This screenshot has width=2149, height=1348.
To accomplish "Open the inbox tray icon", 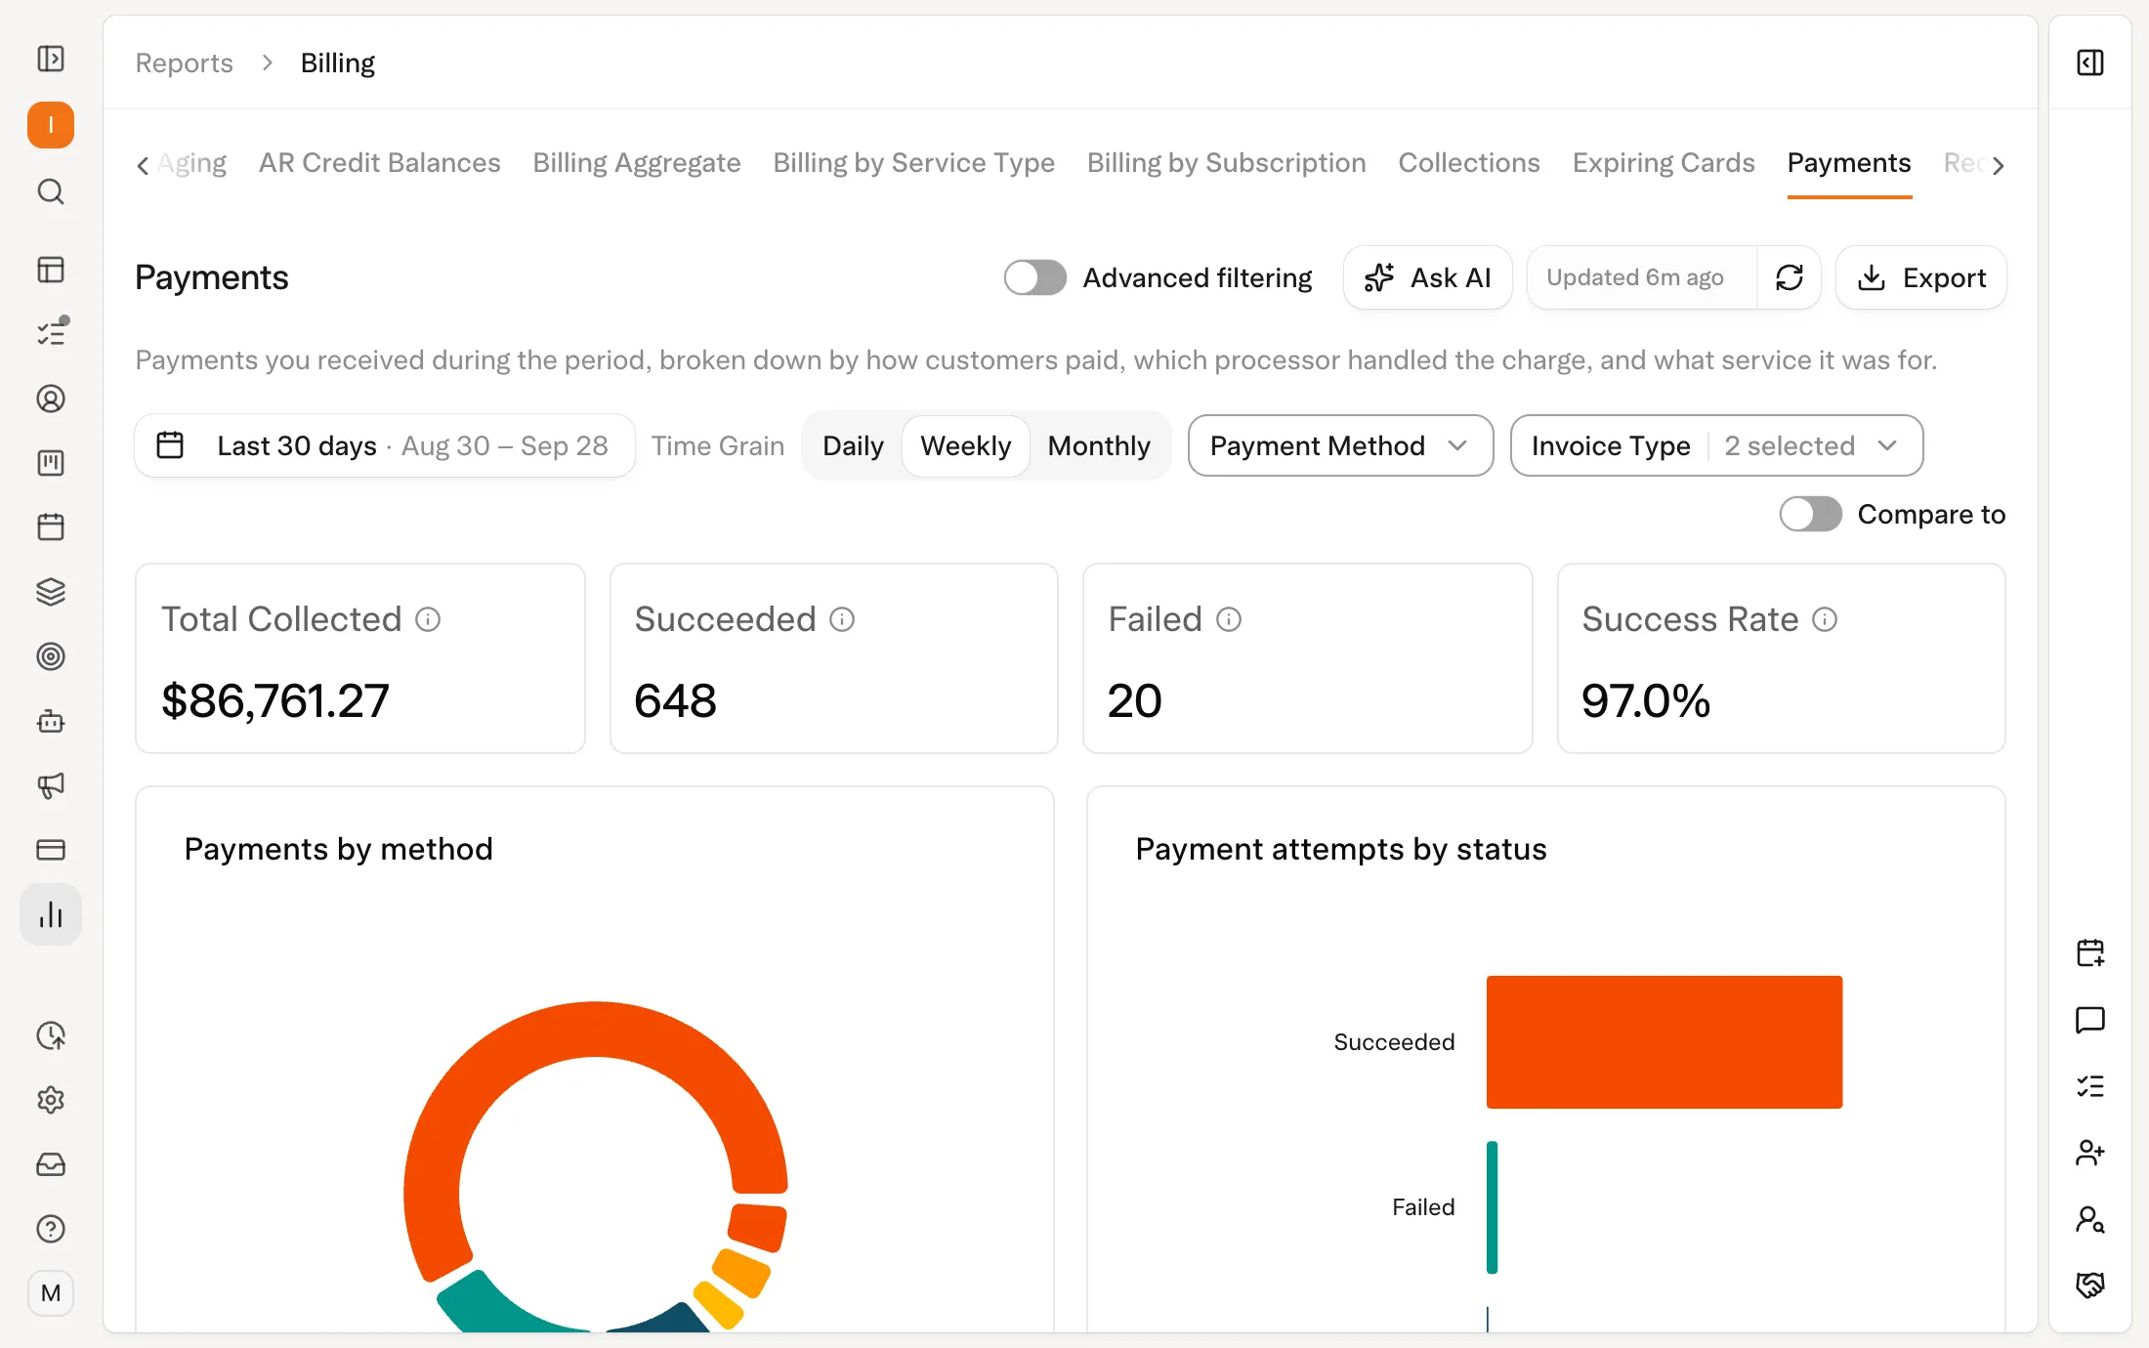I will pos(51,1164).
